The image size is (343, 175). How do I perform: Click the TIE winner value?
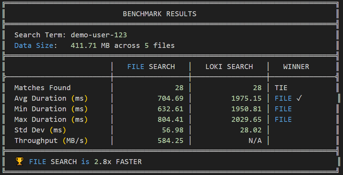pyautogui.click(x=281, y=88)
